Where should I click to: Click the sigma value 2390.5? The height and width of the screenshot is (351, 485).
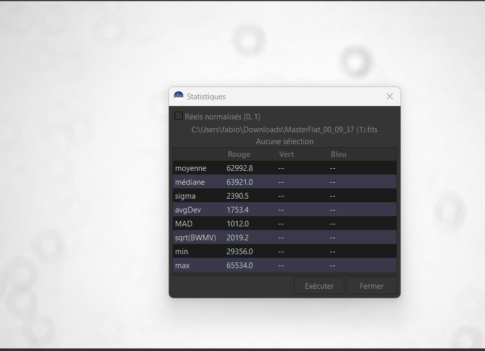(x=237, y=196)
